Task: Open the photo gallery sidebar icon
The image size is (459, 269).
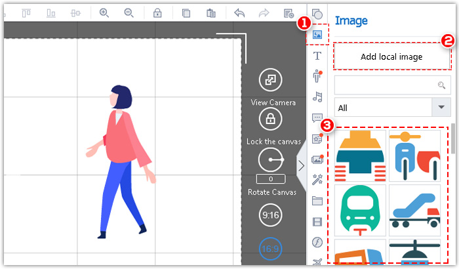Action: click(317, 159)
